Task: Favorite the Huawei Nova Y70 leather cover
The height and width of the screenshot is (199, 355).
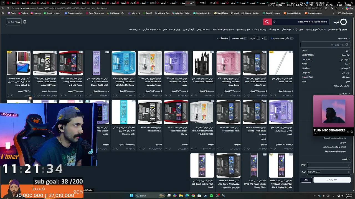Action: tap(12, 96)
